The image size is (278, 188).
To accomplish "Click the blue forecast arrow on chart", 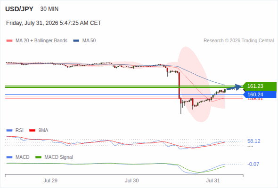I will point(234,87).
